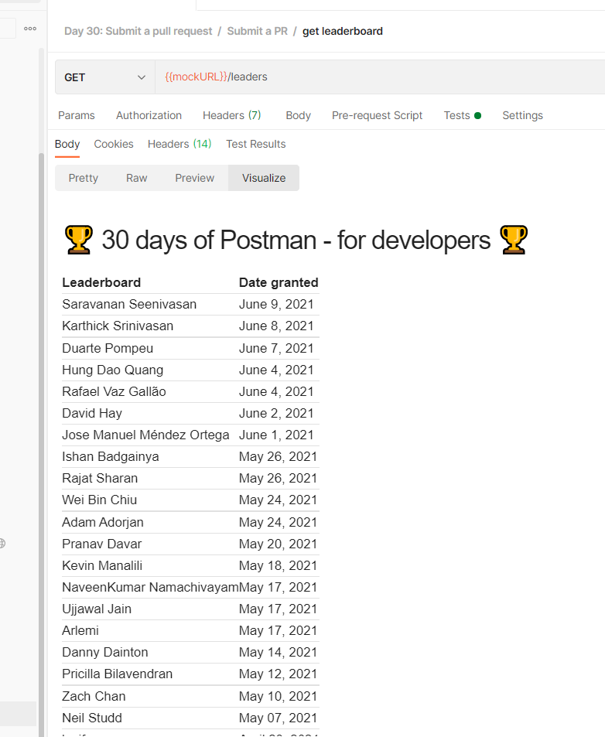
Task: Open the response Headers (14) tab
Action: tap(179, 145)
